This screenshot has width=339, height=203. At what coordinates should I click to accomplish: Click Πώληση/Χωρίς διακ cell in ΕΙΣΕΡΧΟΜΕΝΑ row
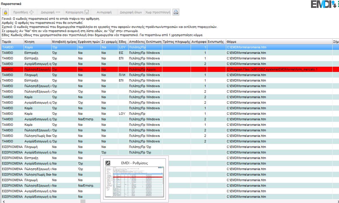point(38,174)
